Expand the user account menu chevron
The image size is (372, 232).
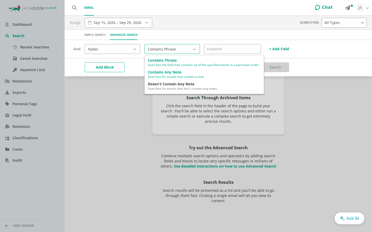point(367,8)
